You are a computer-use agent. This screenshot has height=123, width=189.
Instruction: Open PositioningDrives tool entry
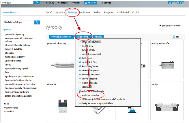(88, 66)
